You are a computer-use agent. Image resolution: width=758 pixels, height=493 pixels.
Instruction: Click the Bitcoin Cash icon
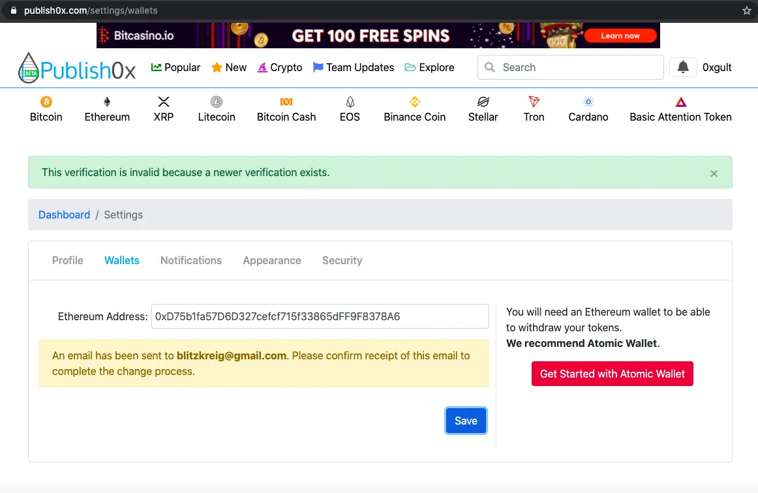[x=286, y=102]
